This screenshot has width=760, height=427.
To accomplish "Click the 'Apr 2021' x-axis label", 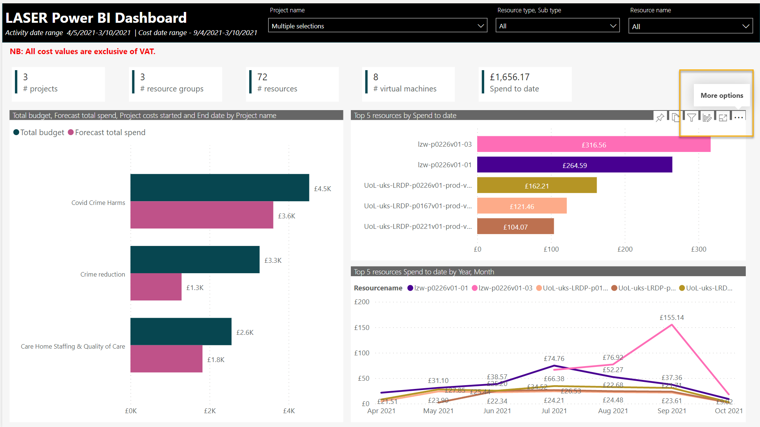I will [381, 411].
